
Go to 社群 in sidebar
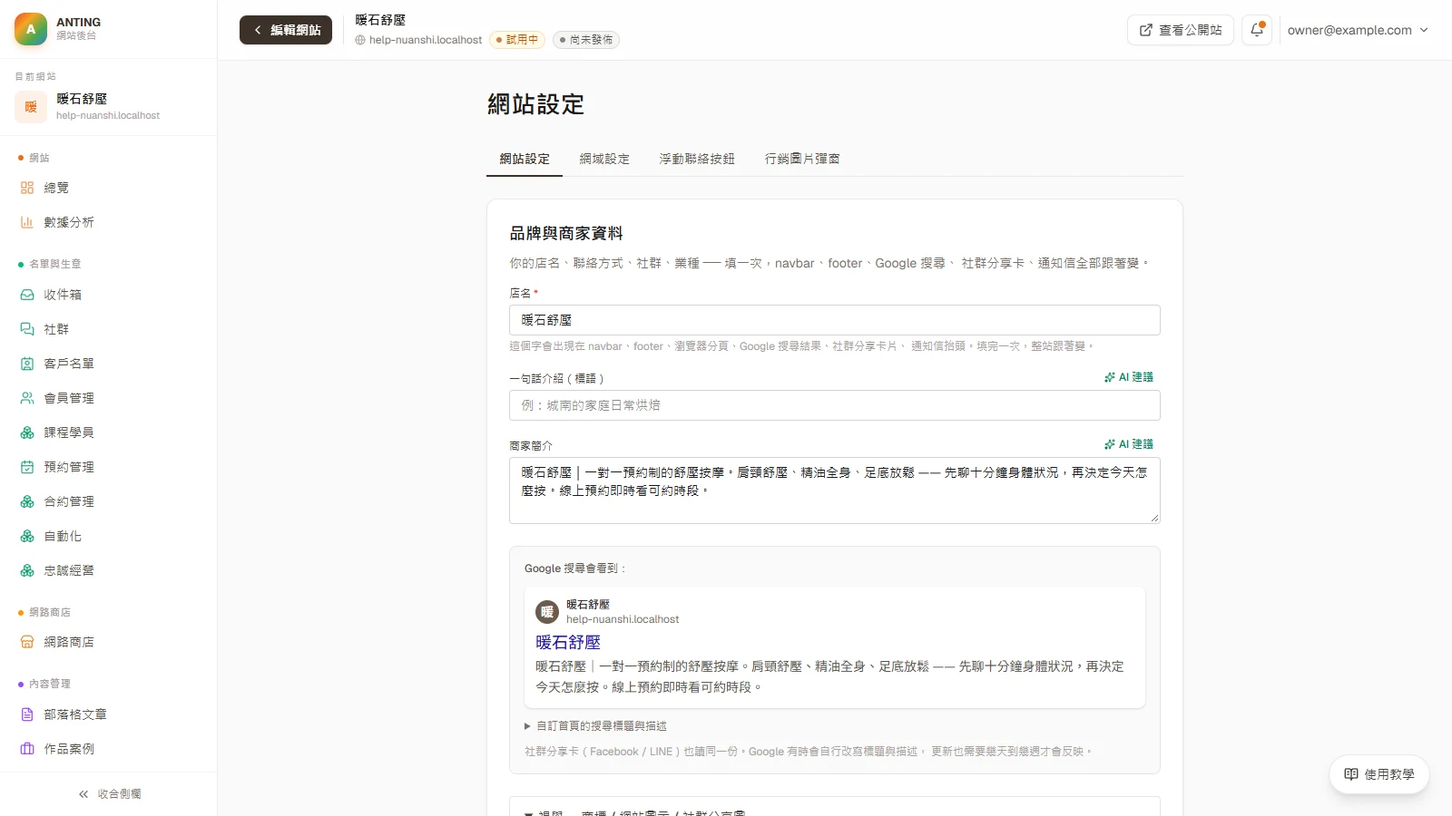click(108, 329)
